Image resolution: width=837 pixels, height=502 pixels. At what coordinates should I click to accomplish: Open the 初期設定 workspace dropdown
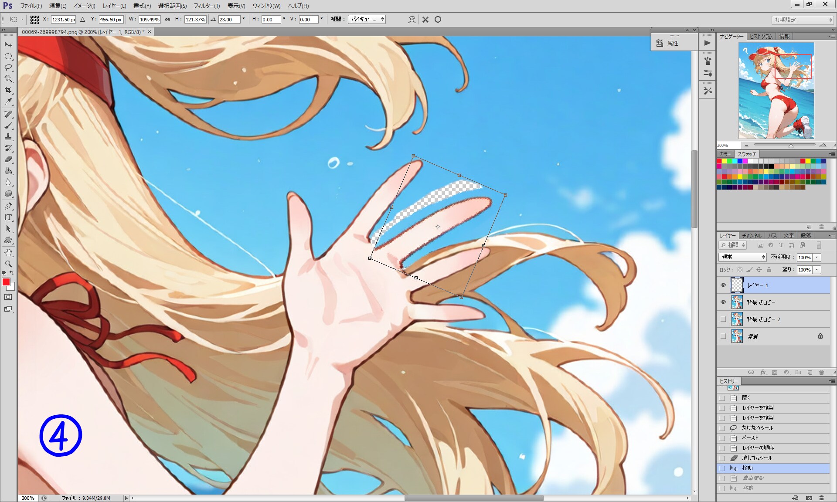click(802, 20)
